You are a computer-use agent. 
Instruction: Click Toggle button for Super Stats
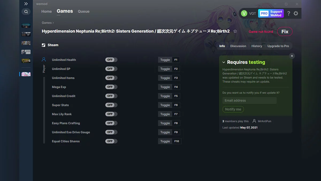tap(165, 105)
